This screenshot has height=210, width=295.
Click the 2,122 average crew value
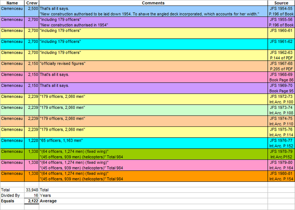coord(33,201)
